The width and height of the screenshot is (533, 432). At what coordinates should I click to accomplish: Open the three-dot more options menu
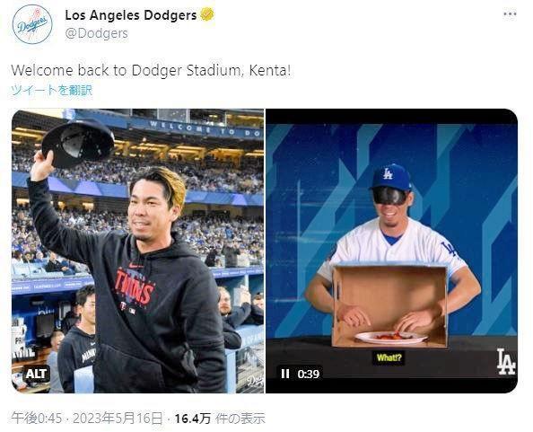(510, 14)
